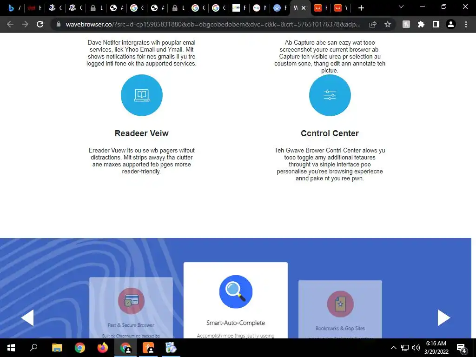Screen dimensions: 476x357
Task: Go back to the previous page
Action: click(x=10, y=24)
